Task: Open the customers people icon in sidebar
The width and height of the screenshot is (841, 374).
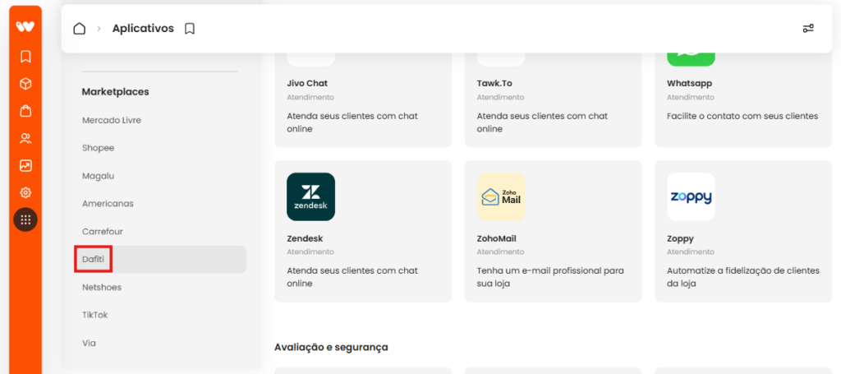Action: click(25, 138)
